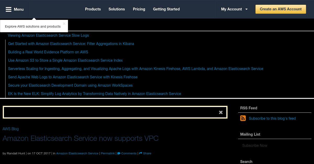Screen dimensions: 314x164
Task: Click Create an AWS Account button
Action: click(281, 9)
